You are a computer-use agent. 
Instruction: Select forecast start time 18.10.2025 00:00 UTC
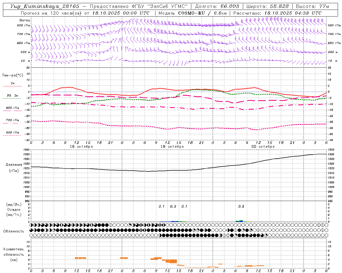tap(121, 13)
